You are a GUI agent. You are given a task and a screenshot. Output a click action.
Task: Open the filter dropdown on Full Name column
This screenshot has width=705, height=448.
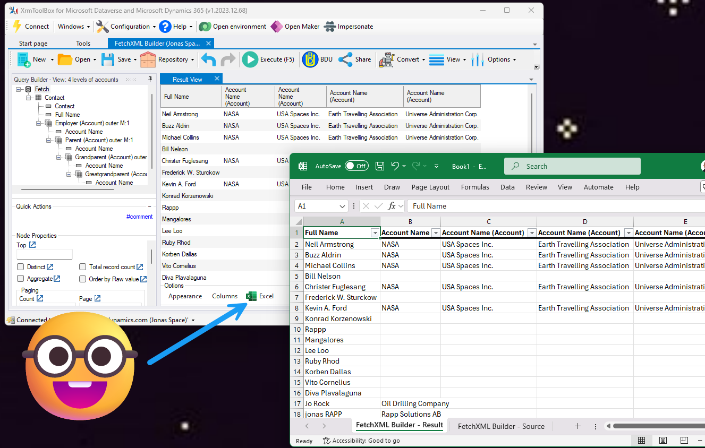pos(375,233)
